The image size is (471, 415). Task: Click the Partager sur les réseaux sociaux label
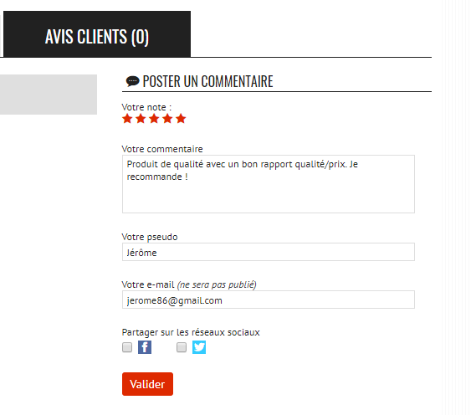click(191, 332)
